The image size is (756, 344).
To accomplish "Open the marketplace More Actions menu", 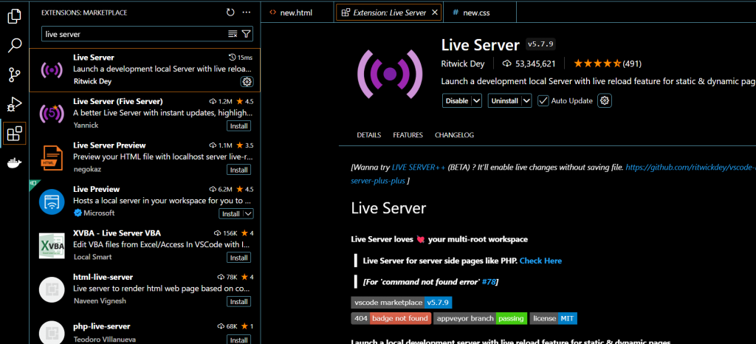I will [247, 12].
